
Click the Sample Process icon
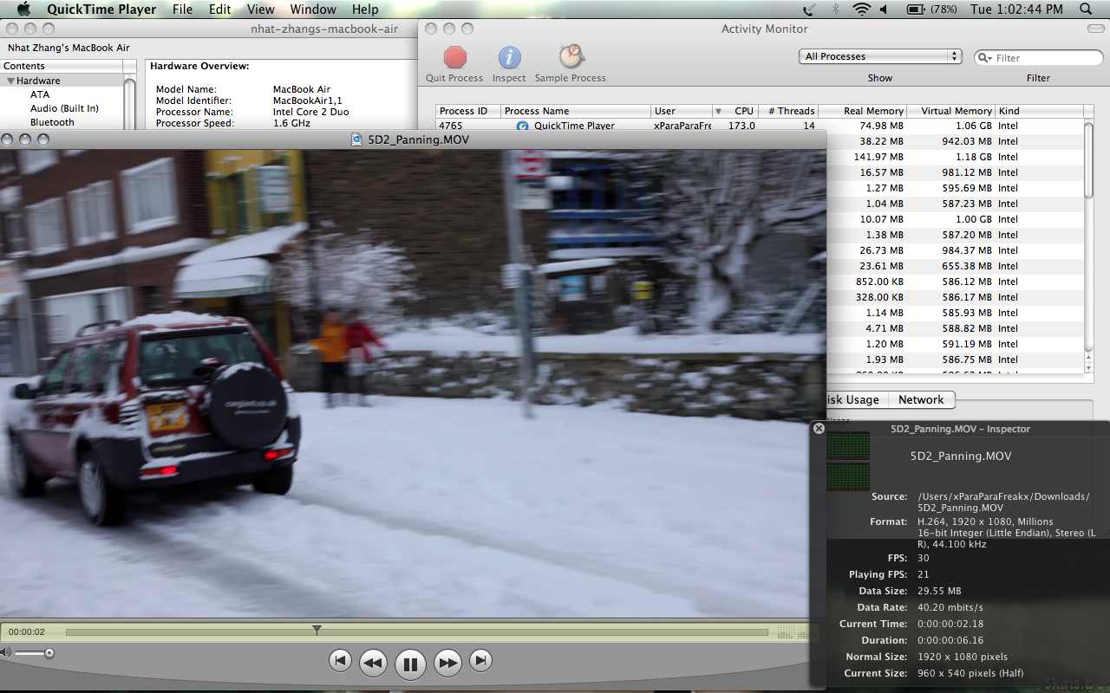click(x=571, y=57)
